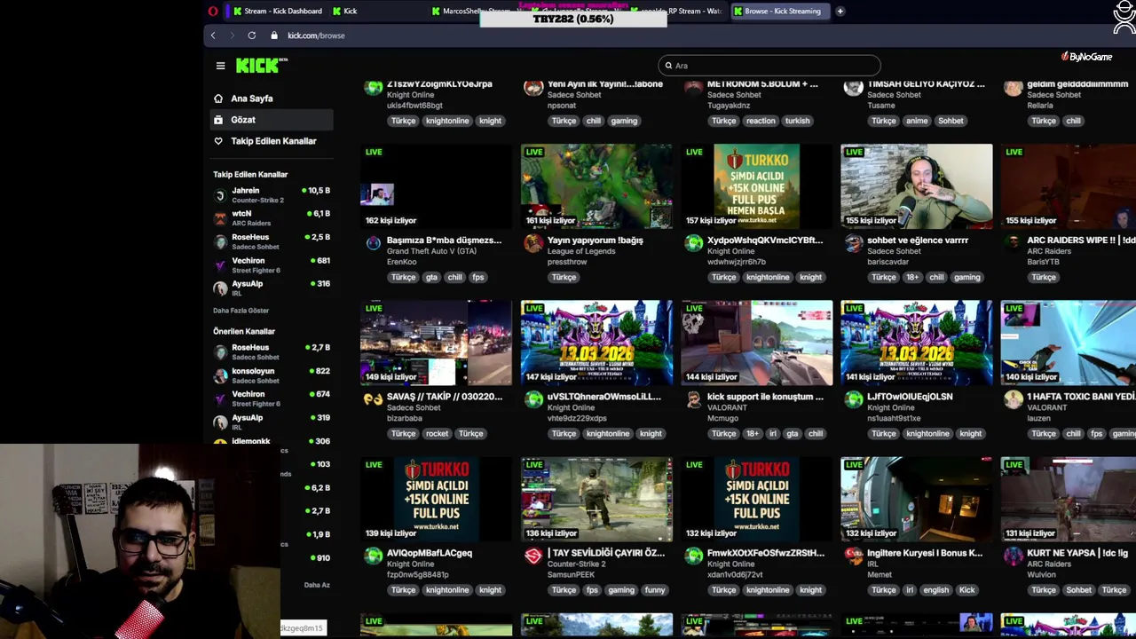Screen dimensions: 1136x639
Task: Open stream title 'sohbet ve eğlence varrrr'
Action: [918, 241]
